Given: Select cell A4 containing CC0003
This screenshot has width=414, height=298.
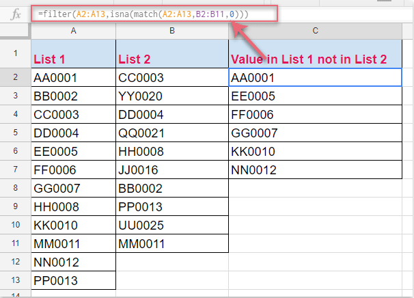Looking at the screenshot, I should click(73, 114).
